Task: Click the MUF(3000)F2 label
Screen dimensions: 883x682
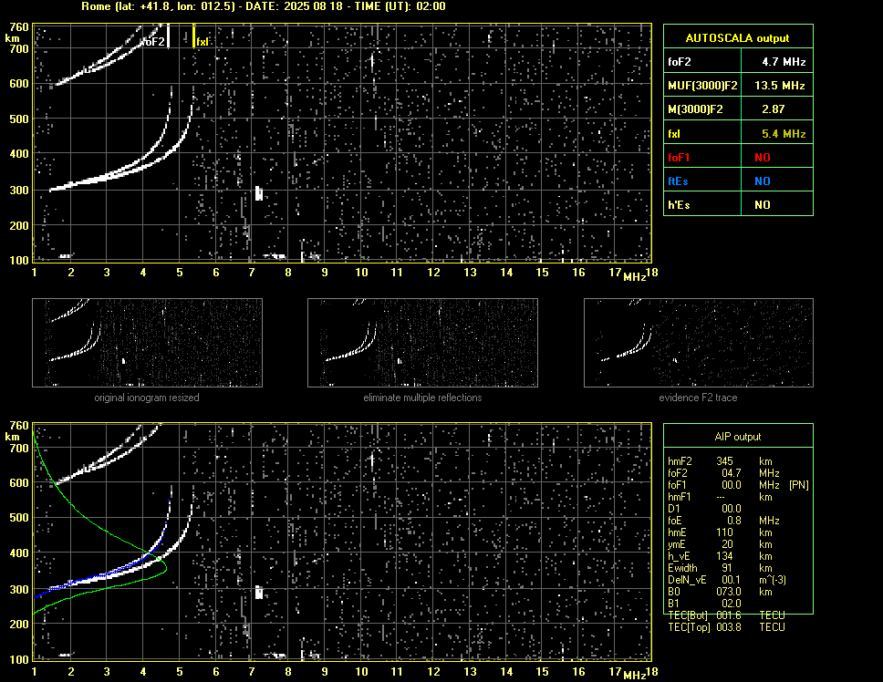Action: pyautogui.click(x=702, y=86)
